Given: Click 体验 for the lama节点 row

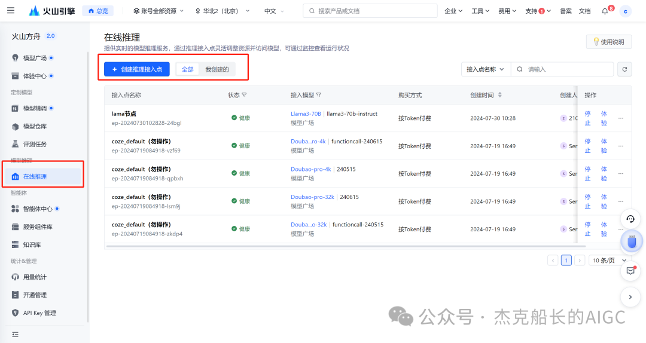Looking at the screenshot, I should tap(604, 118).
